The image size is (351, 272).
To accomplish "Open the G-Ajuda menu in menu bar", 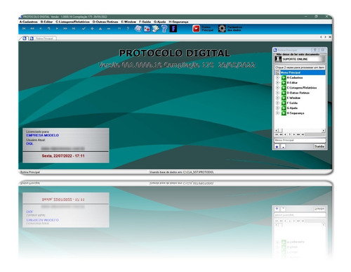I will coord(160,22).
